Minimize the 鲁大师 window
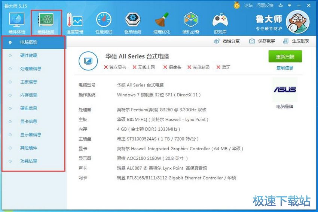 coord(299,6)
